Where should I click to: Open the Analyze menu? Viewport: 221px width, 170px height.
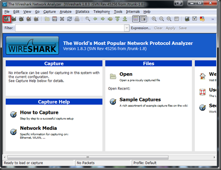tap(65, 12)
